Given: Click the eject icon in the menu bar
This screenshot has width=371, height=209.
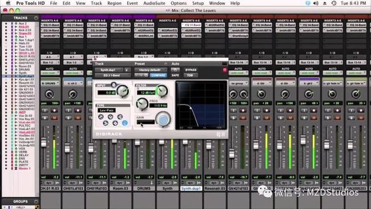Looking at the screenshot, I should pyautogui.click(x=325, y=3).
